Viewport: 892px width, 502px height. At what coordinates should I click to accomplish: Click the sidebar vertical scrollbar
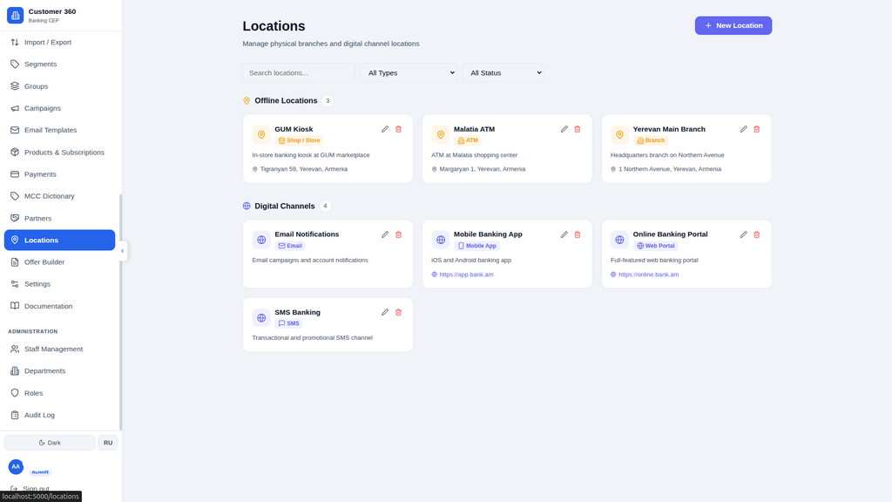120,312
